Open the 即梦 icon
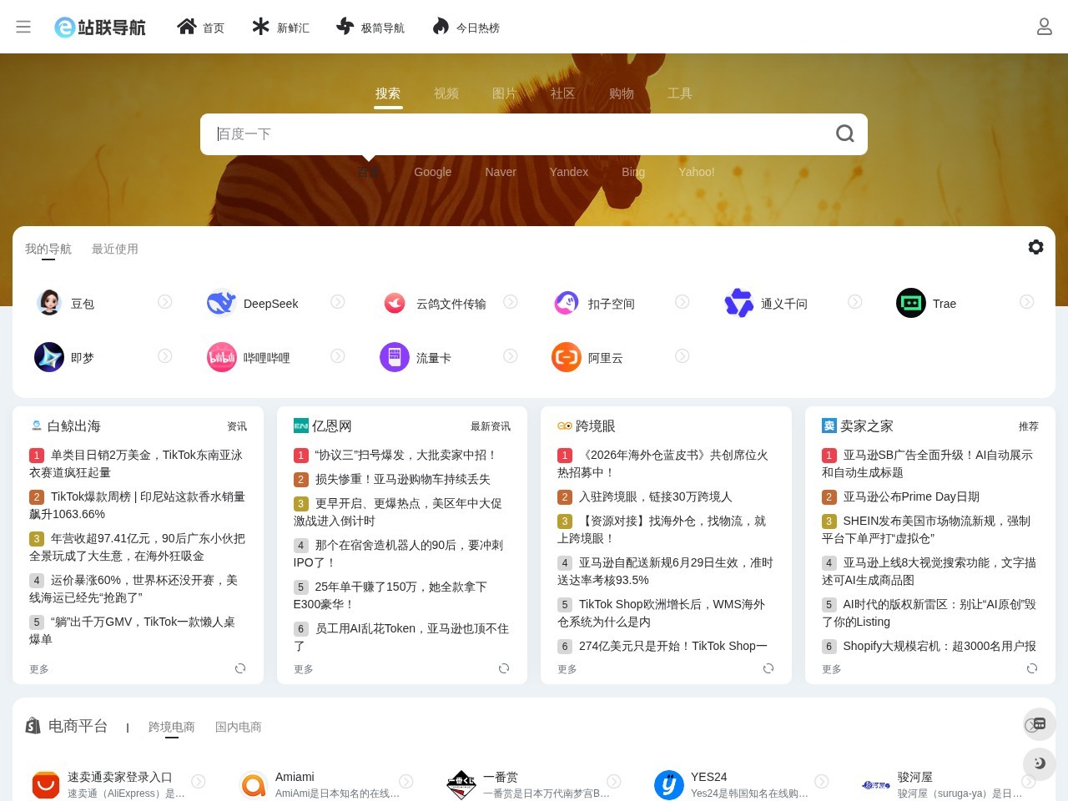This screenshot has height=801, width=1068. click(49, 357)
